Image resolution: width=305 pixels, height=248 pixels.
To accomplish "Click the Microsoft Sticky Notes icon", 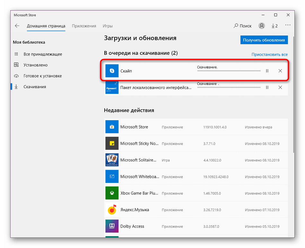I will pyautogui.click(x=112, y=143).
